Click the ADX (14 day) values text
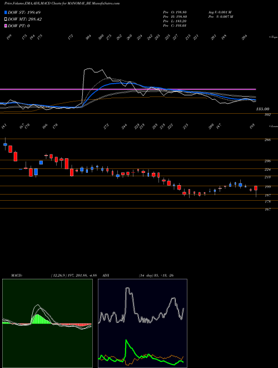 (x=156, y=275)
